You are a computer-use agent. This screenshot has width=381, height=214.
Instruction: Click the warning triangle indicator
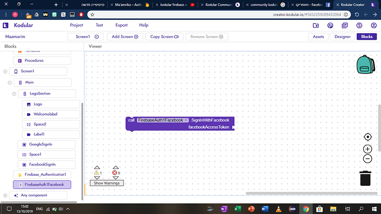click(x=97, y=173)
